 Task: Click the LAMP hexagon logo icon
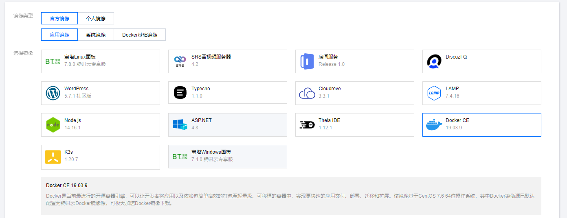coord(434,93)
